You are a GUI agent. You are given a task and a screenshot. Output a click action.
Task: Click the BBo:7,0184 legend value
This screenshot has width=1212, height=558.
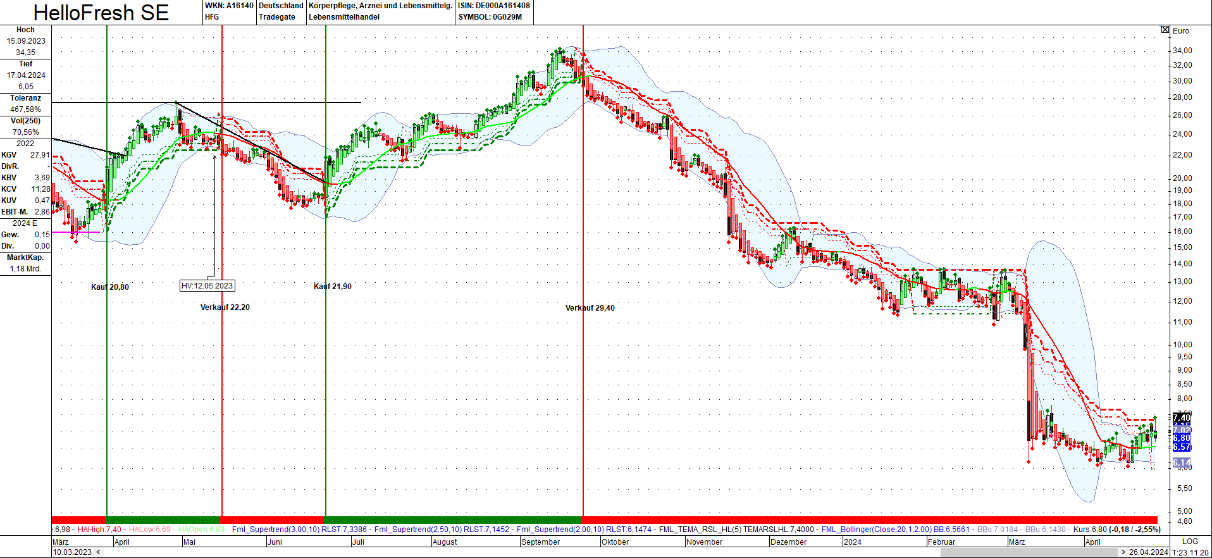coord(998,530)
